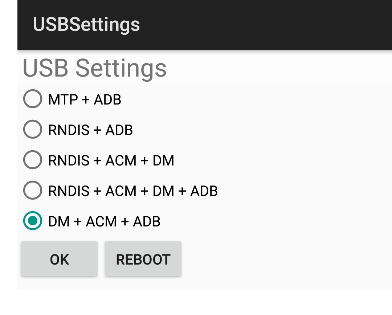This screenshot has height=315, width=392.
Task: Deselect DM + ACM + ADB by choosing RNDIS + ADB
Action: tap(32, 130)
